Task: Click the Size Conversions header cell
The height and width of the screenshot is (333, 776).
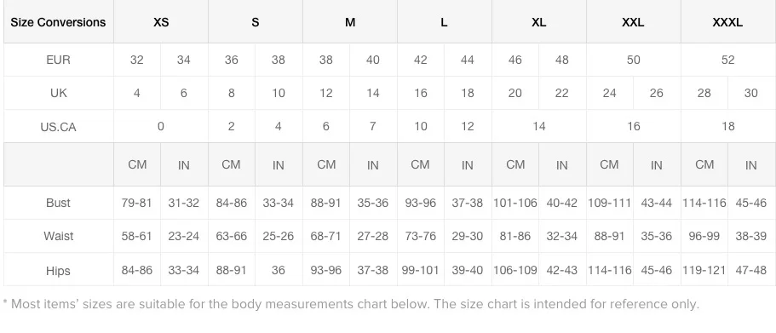Action: coord(59,22)
